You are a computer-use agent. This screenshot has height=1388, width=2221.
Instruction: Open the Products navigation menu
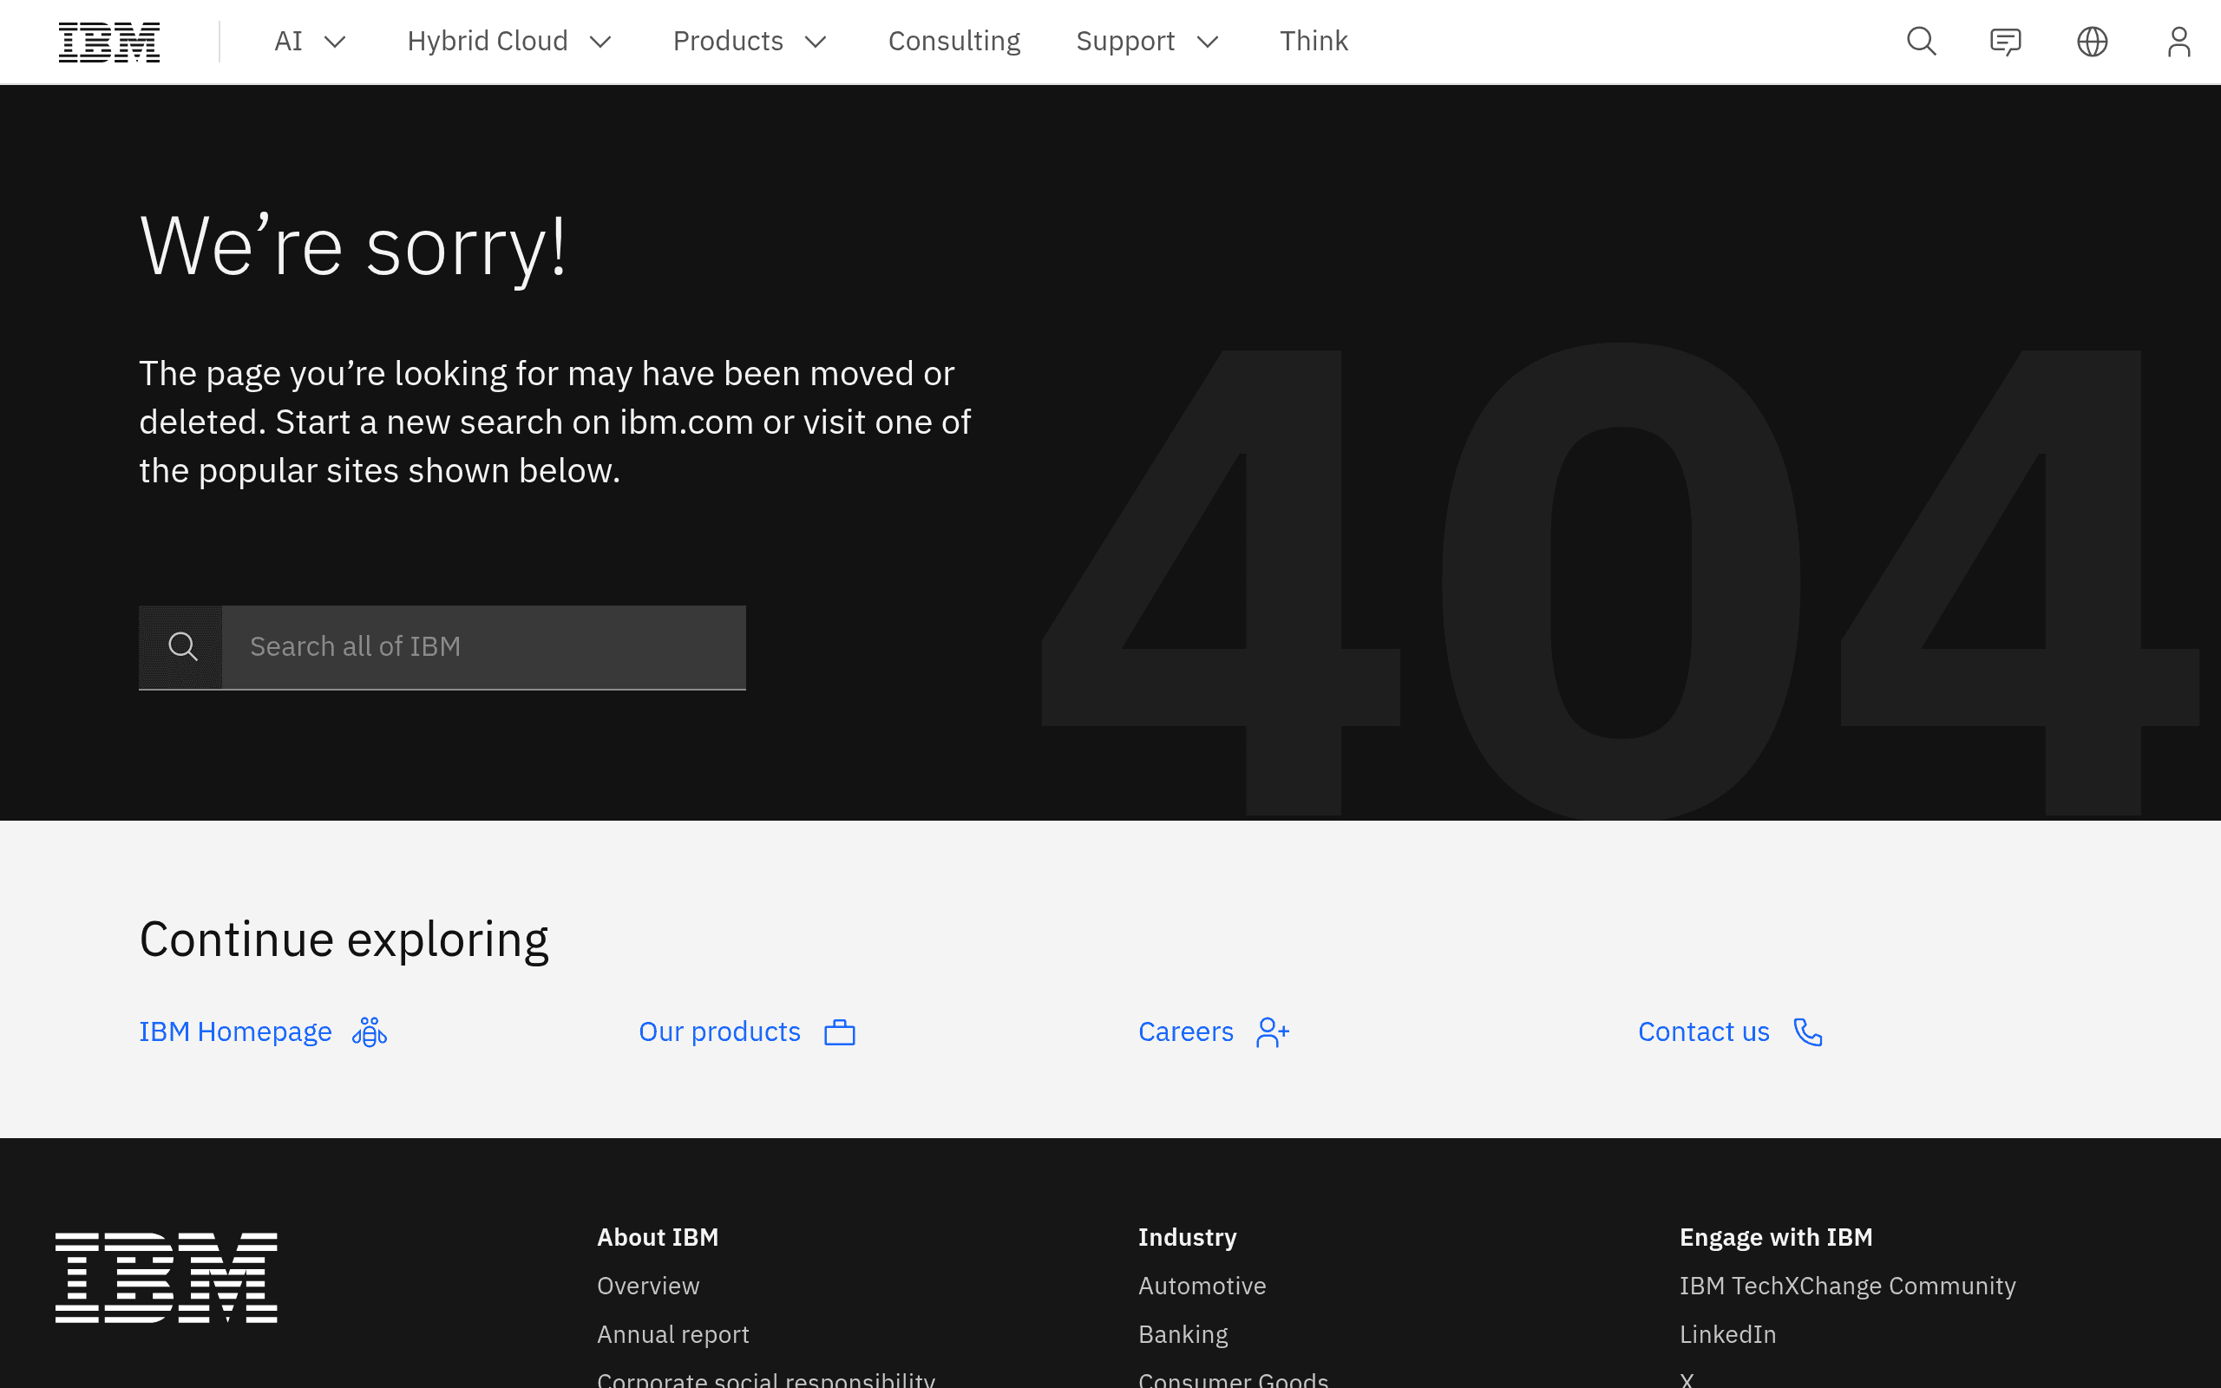coord(750,42)
